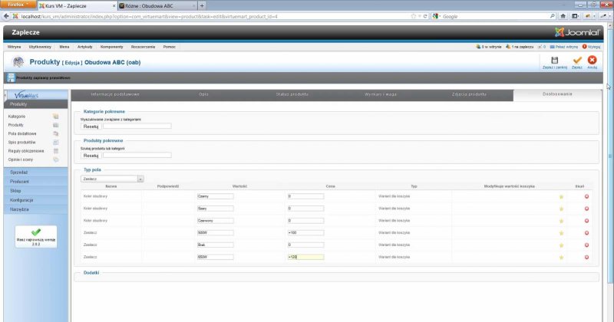Screen dimensions: 614x322
Task: Delete the 650W row with red icon
Action: pyautogui.click(x=586, y=257)
